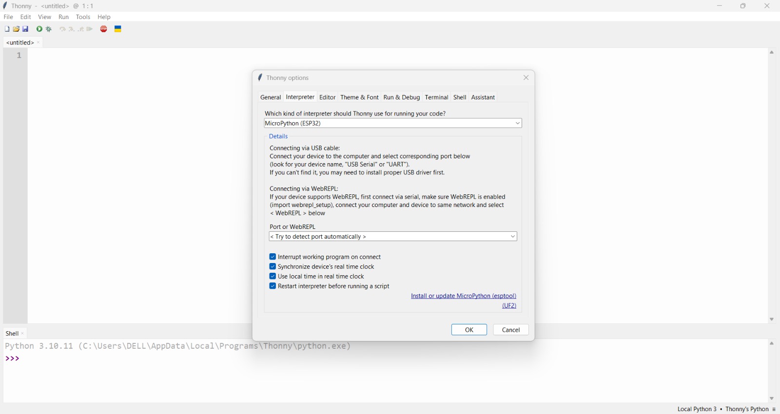The height and width of the screenshot is (414, 780).
Task: Open the Help menu
Action: [104, 17]
